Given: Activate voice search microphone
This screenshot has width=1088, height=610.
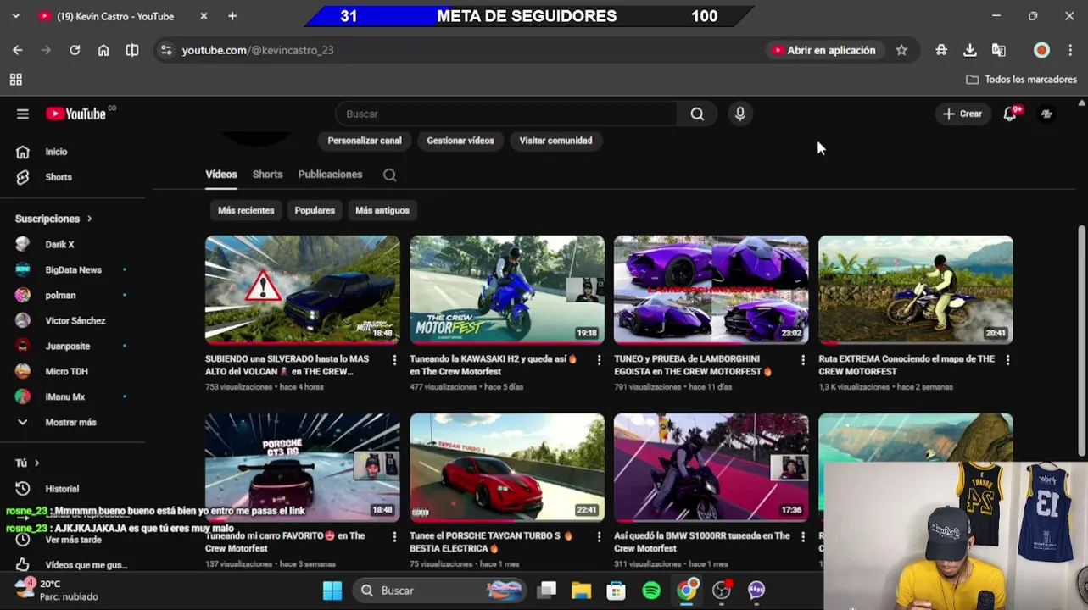Looking at the screenshot, I should (x=740, y=114).
